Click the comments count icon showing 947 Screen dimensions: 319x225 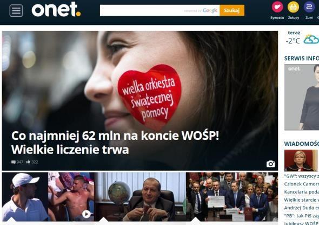coord(14,162)
